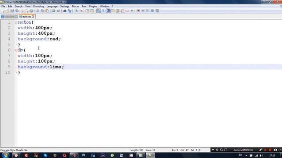Close the style.css tab
Viewport: 282px width, 158px height.
click(x=33, y=17)
